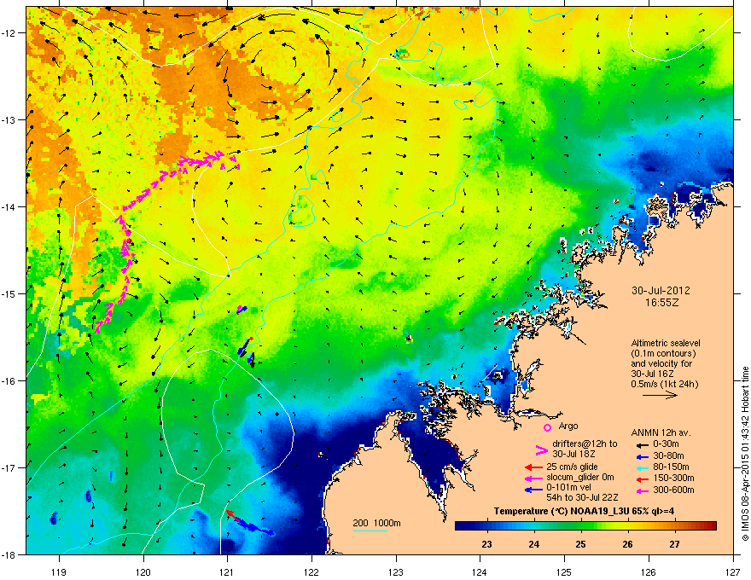Click the "Altimetric sealevel" caption text
751x580 pixels.
[x=666, y=343]
